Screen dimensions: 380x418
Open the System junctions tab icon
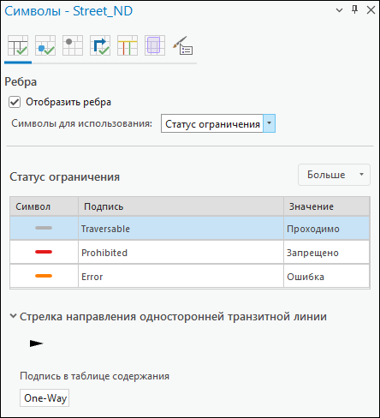pyautogui.click(x=73, y=45)
